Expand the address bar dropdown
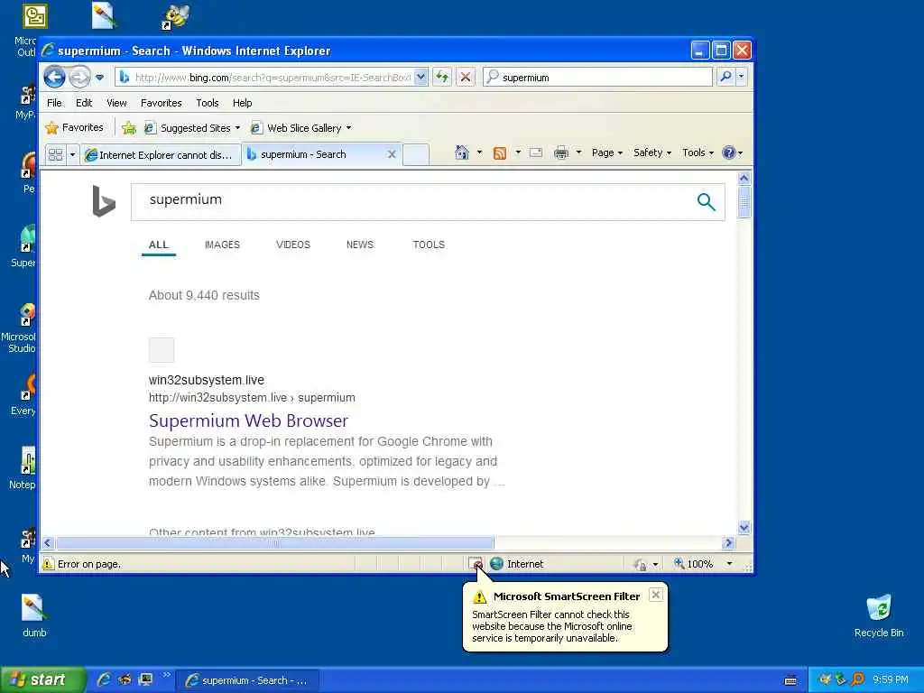Image resolution: width=924 pixels, height=693 pixels. pyautogui.click(x=420, y=78)
